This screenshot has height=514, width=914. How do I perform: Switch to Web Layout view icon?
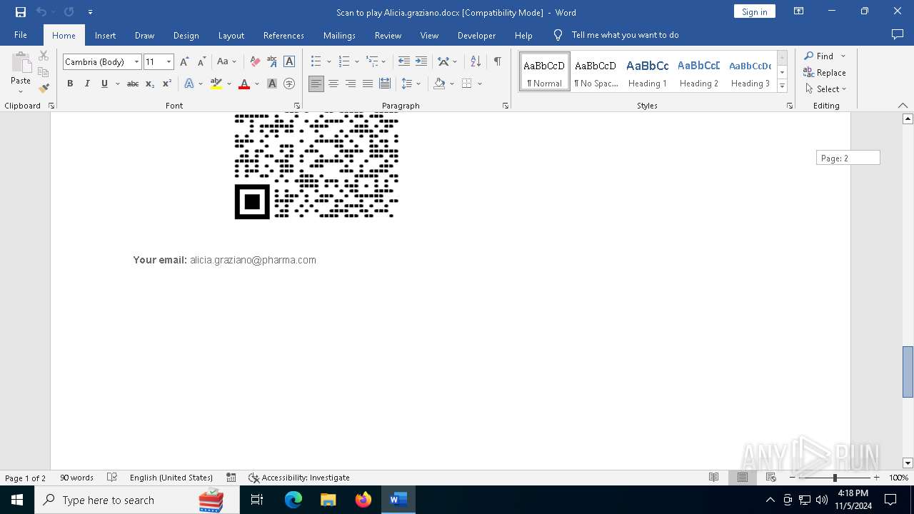770,478
